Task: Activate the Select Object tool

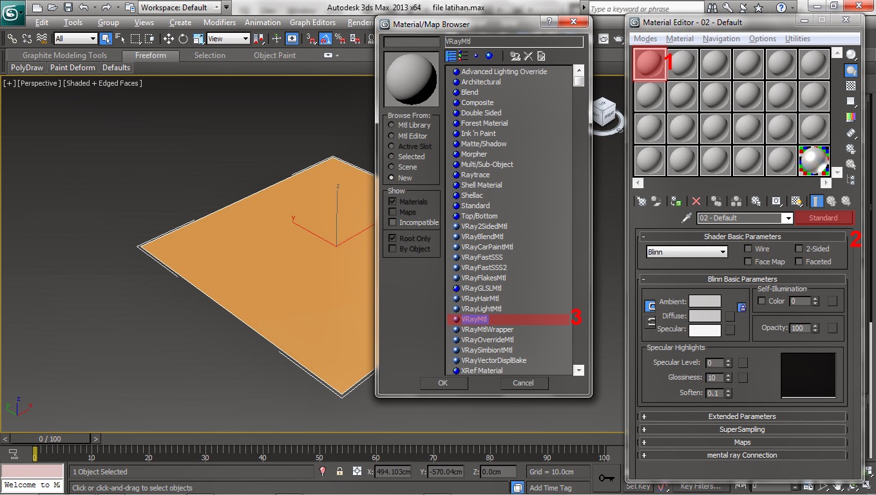Action: 106,39
